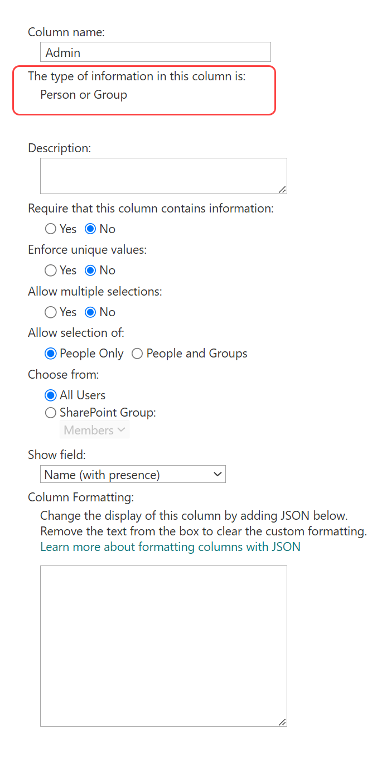
Task: Select the SharePoint Group radio button
Action: tap(51, 413)
